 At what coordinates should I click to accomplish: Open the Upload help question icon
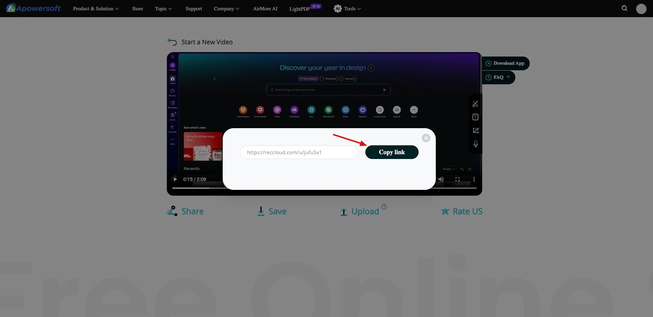tap(384, 207)
